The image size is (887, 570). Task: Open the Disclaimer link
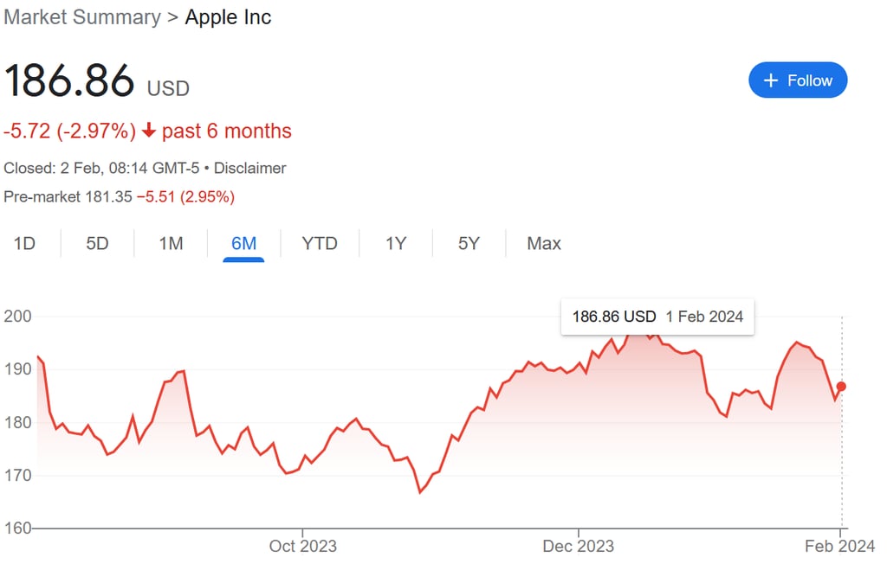[x=249, y=168]
